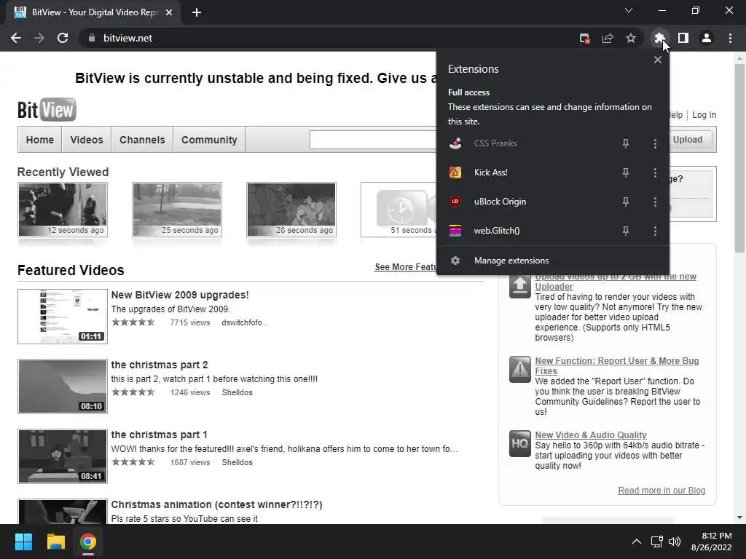
Task: Open New Function: Report User blog link
Action: click(617, 366)
